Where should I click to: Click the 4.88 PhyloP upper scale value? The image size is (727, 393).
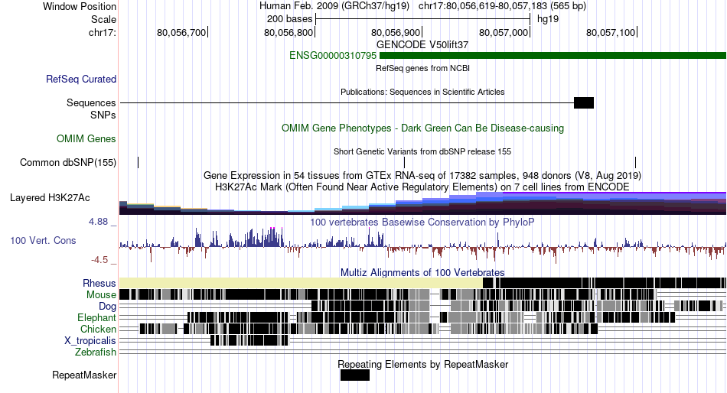[98, 222]
